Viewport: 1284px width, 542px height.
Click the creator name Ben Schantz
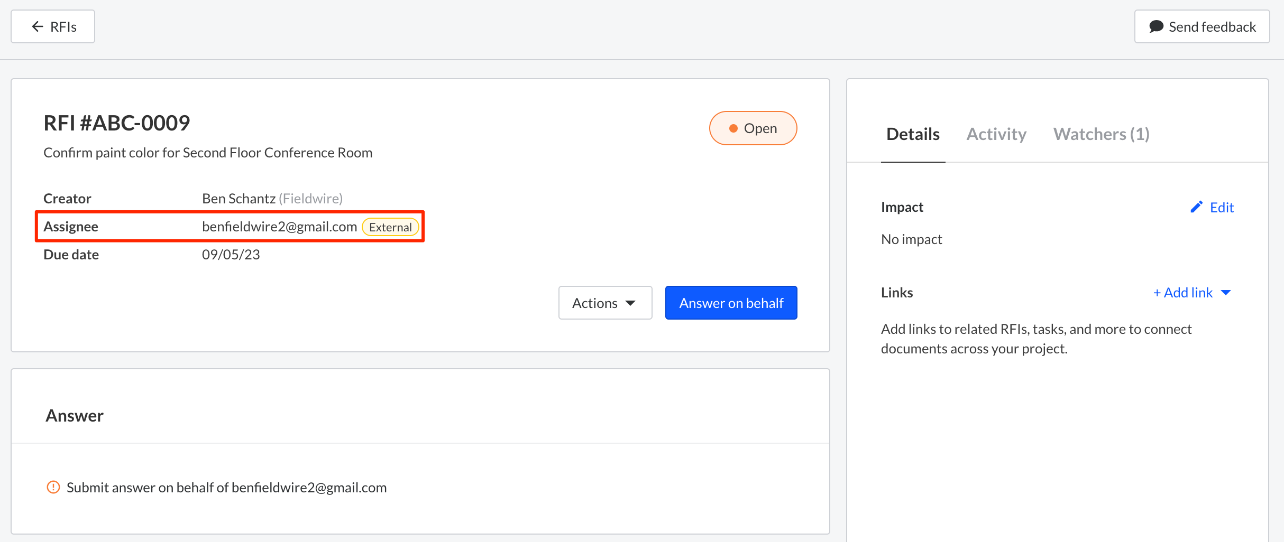[239, 199]
